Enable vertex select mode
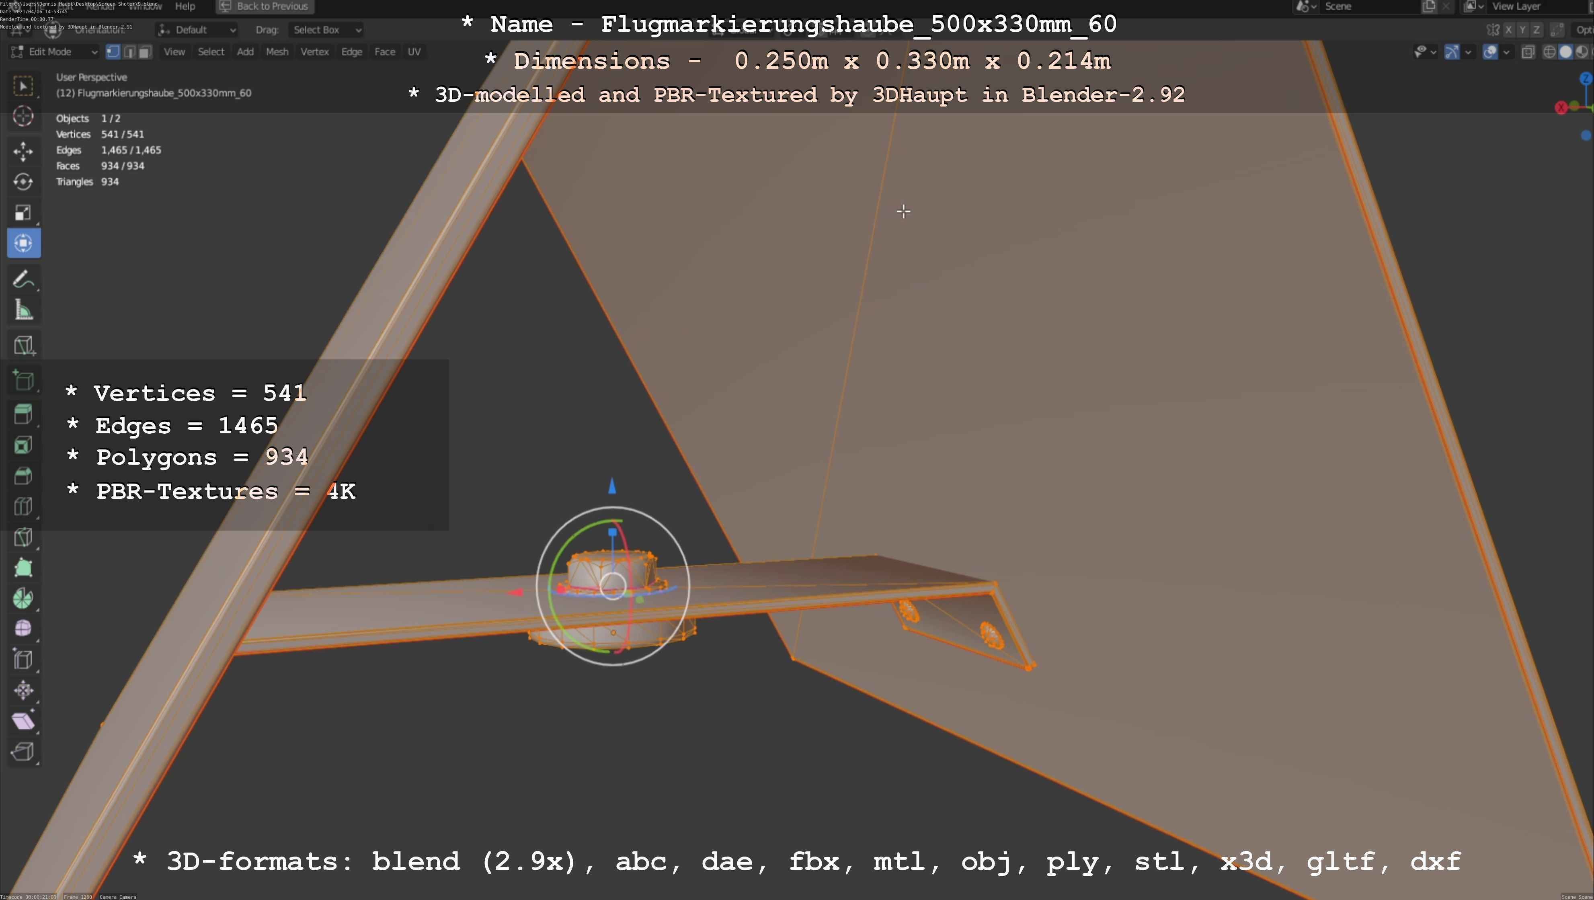The image size is (1594, 900). (x=113, y=52)
